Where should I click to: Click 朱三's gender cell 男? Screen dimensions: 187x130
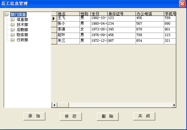pos(85,41)
